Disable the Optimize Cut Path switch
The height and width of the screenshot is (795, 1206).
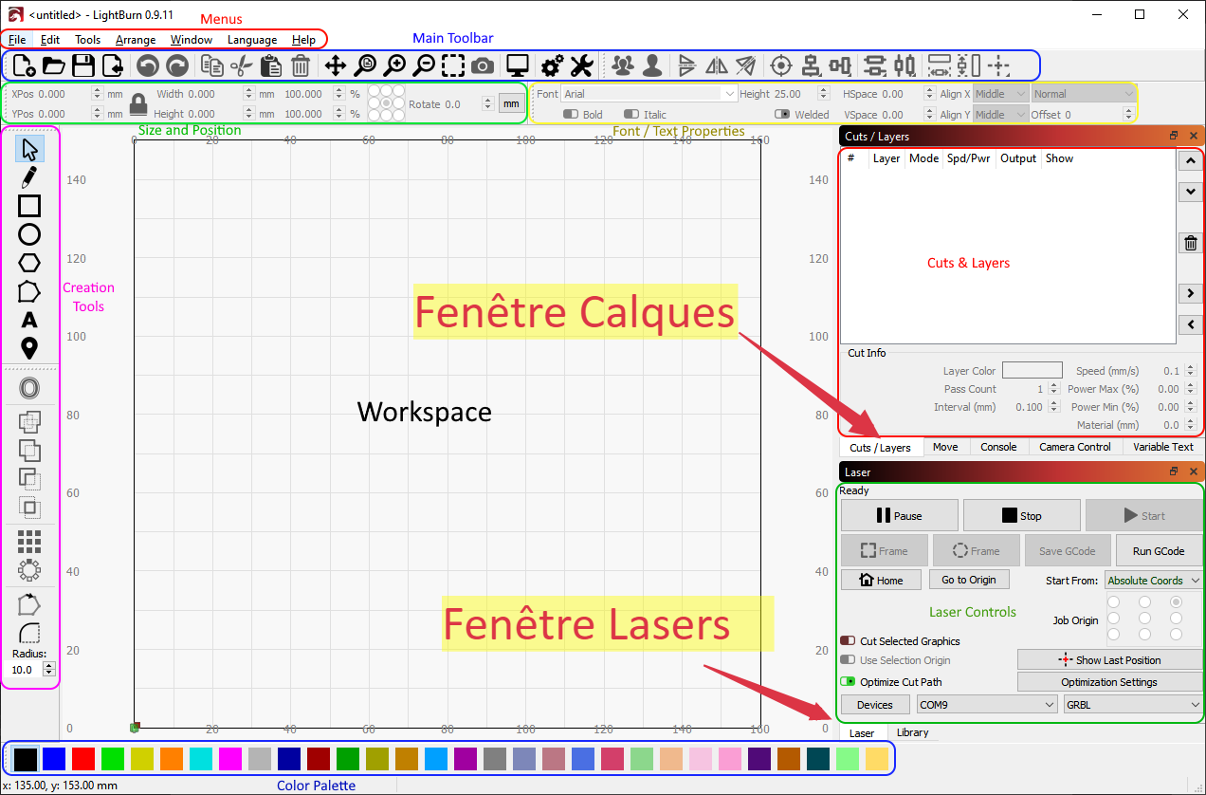pos(848,682)
